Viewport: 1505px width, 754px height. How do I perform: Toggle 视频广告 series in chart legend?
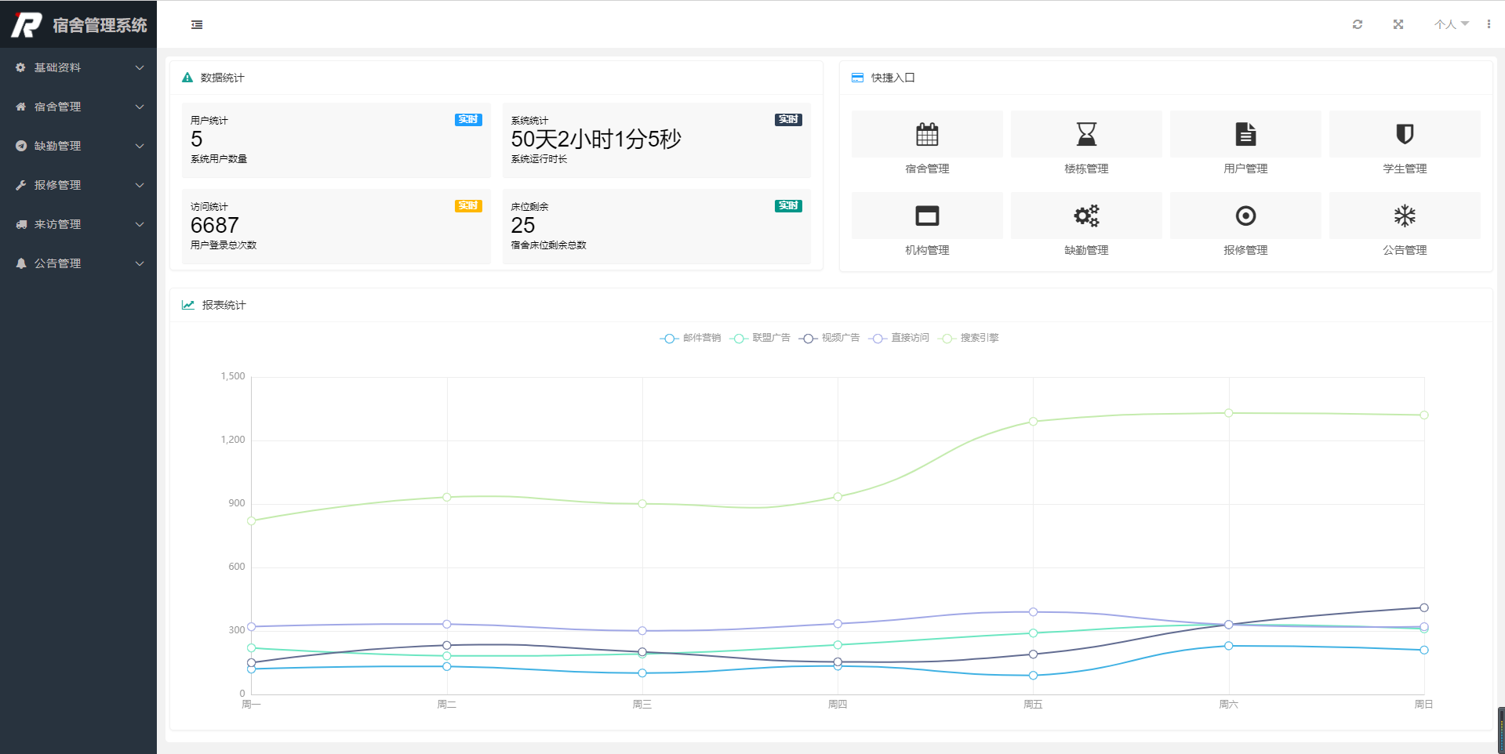[x=829, y=338]
